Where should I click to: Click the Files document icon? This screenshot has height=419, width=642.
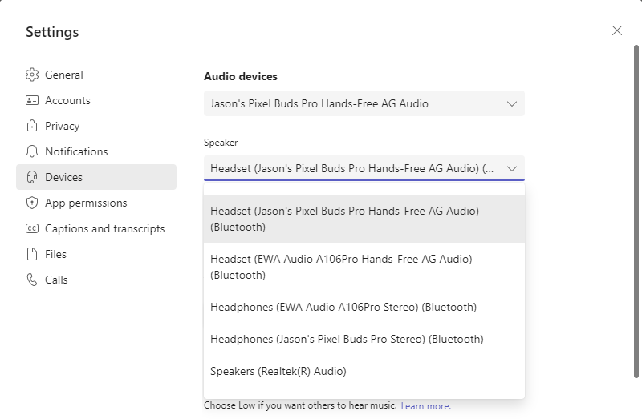pyautogui.click(x=32, y=254)
